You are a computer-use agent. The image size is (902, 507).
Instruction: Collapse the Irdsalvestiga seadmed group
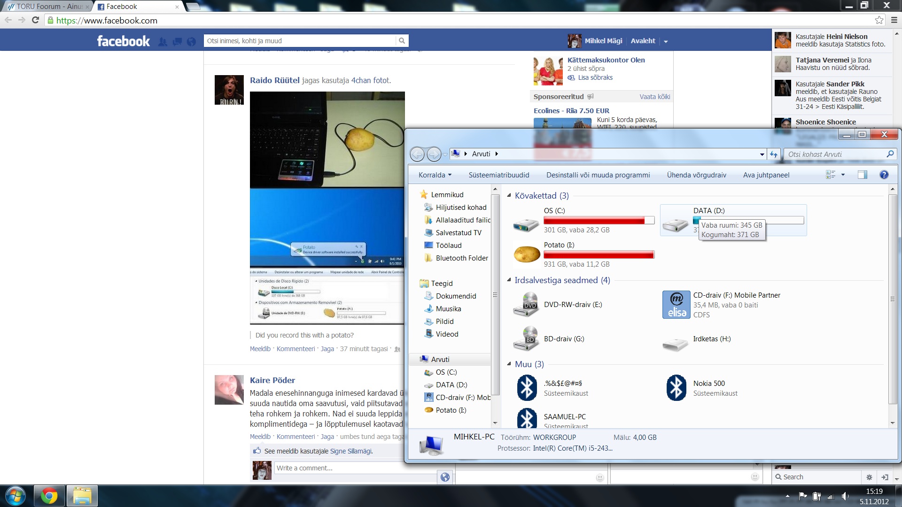pyautogui.click(x=509, y=280)
